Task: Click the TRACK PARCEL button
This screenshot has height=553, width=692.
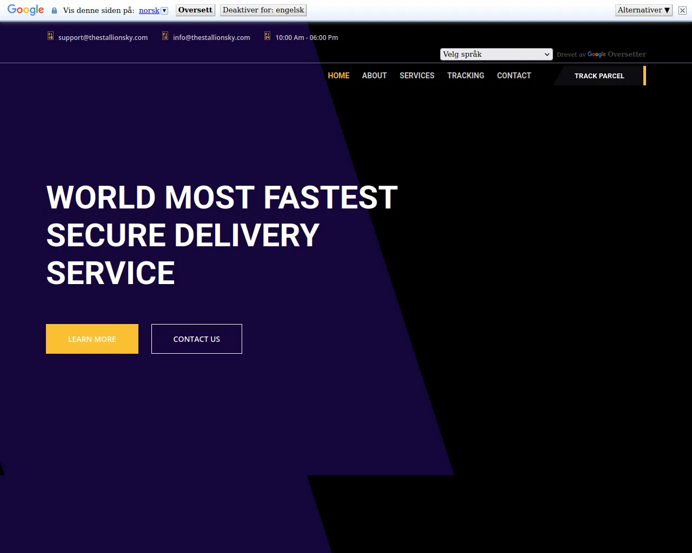Action: click(x=599, y=76)
